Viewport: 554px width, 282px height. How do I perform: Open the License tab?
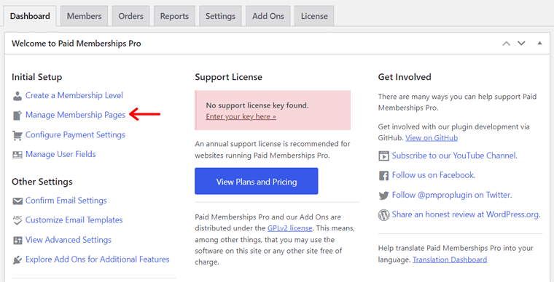314,16
